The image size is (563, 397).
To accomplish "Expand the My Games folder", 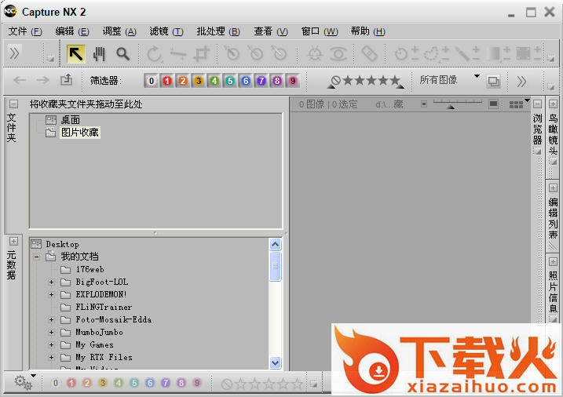I will [x=51, y=344].
